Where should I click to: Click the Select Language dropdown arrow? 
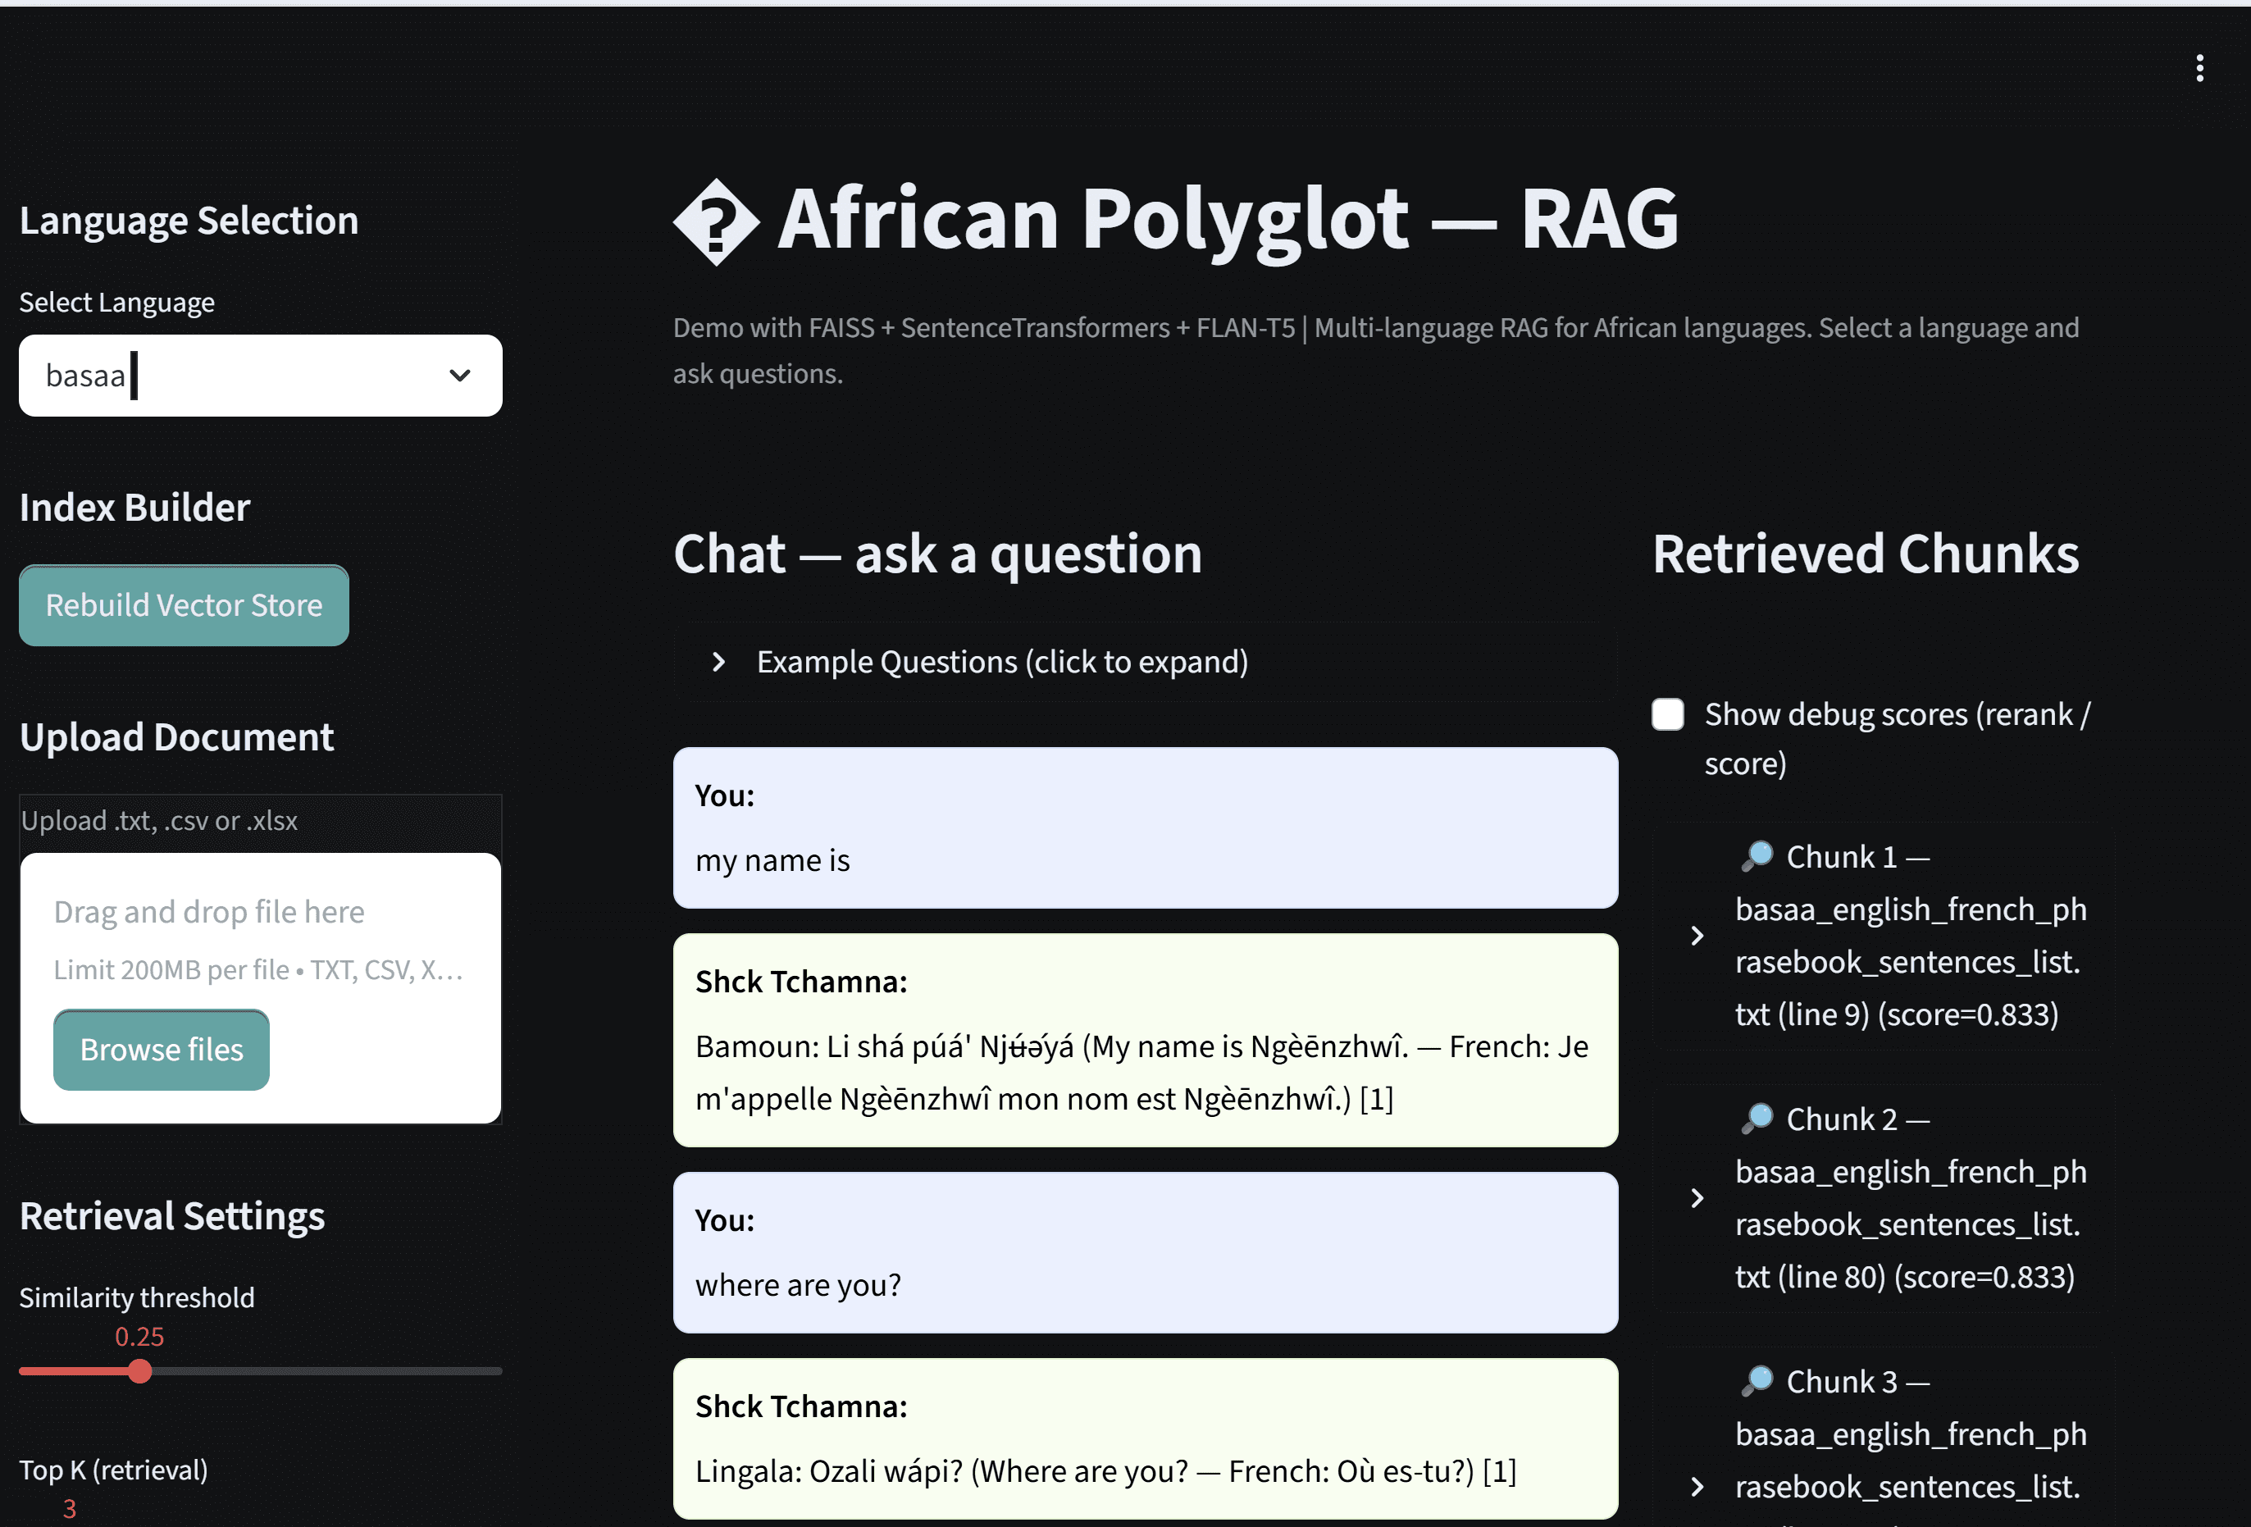click(460, 375)
